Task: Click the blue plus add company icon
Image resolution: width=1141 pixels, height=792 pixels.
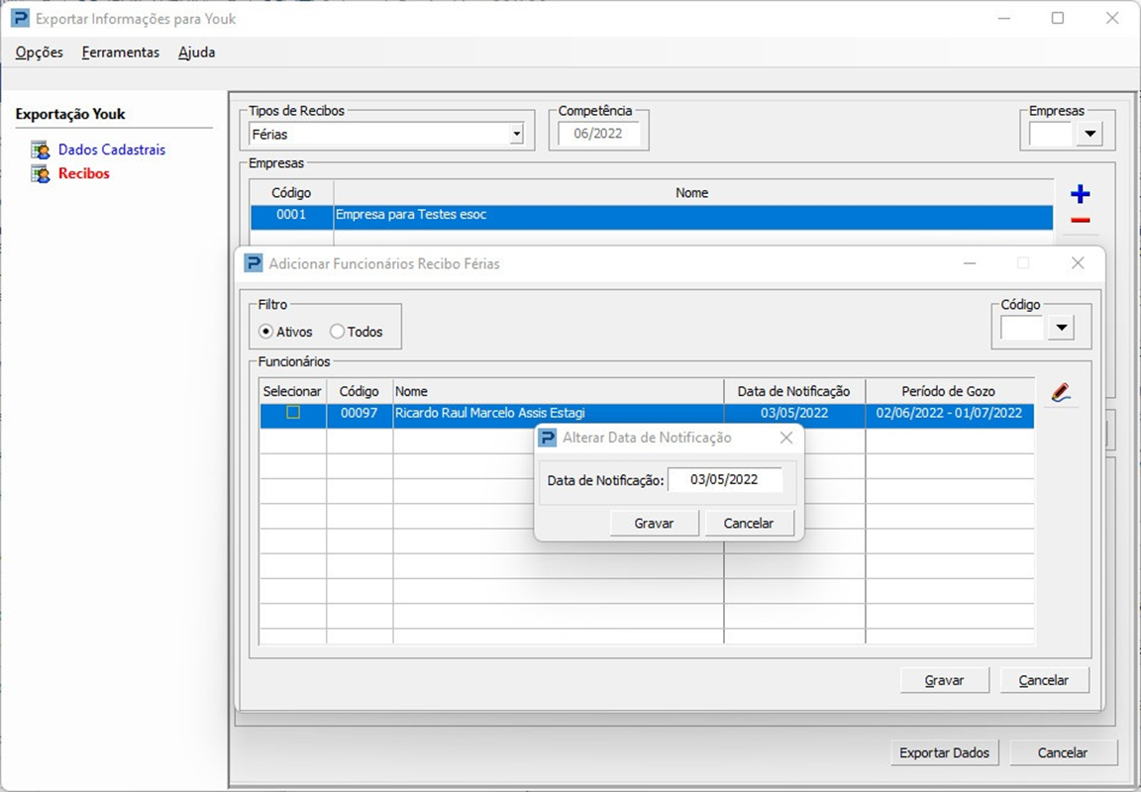Action: [x=1081, y=194]
